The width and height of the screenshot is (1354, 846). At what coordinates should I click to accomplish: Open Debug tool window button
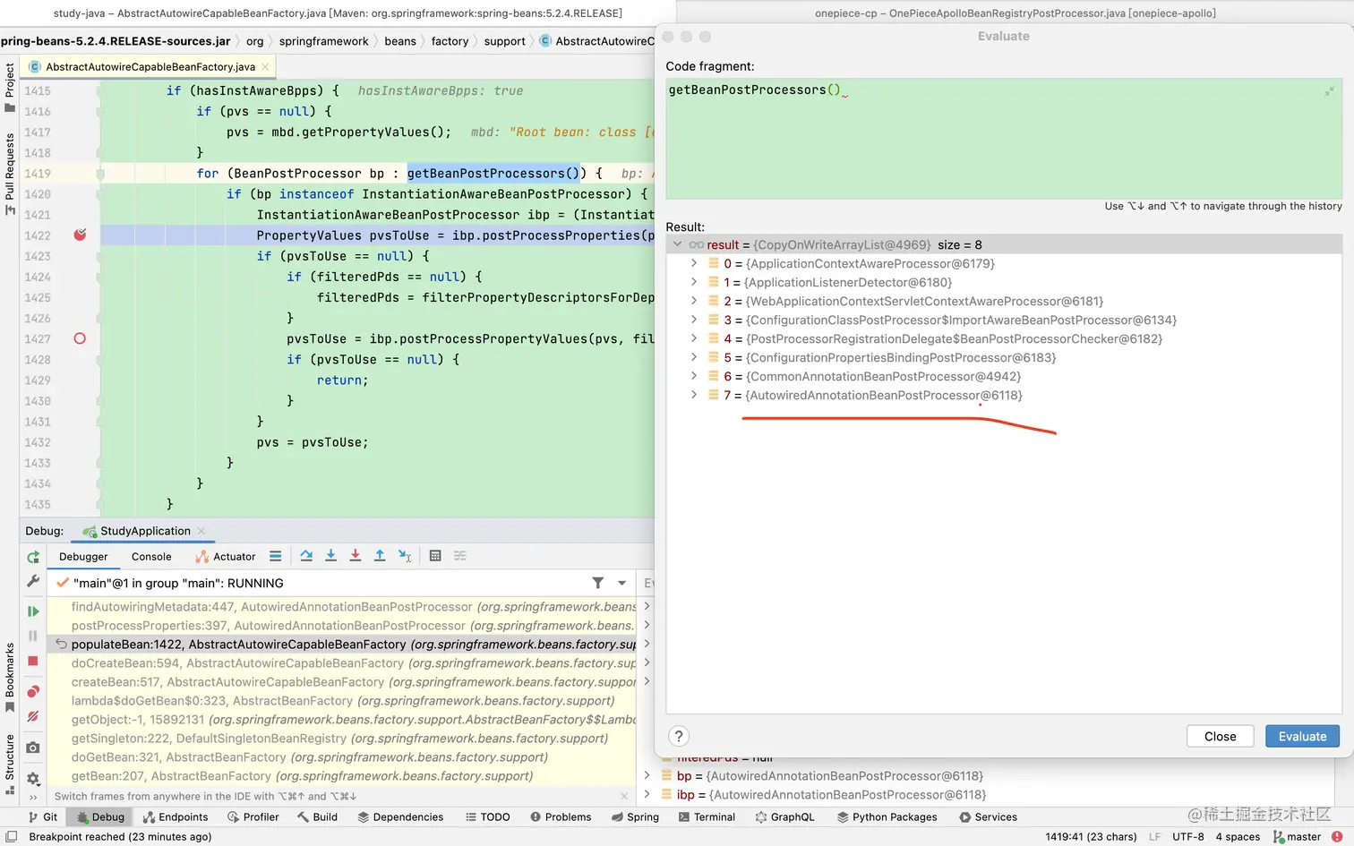(x=100, y=816)
